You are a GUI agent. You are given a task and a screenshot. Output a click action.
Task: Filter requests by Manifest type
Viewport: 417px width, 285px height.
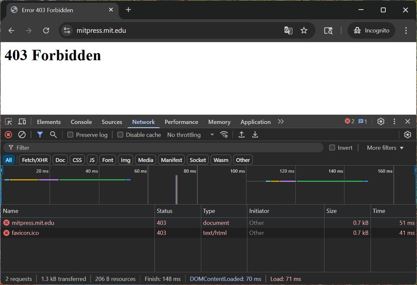[171, 160]
